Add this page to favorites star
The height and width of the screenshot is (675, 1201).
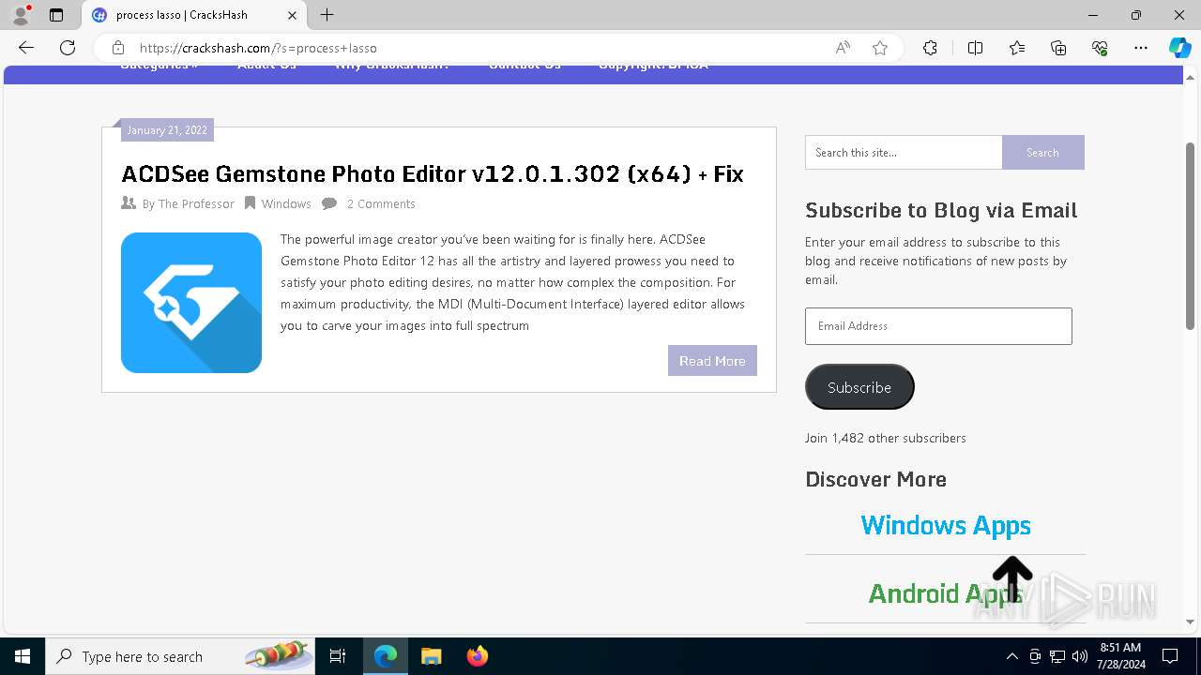pyautogui.click(x=880, y=48)
